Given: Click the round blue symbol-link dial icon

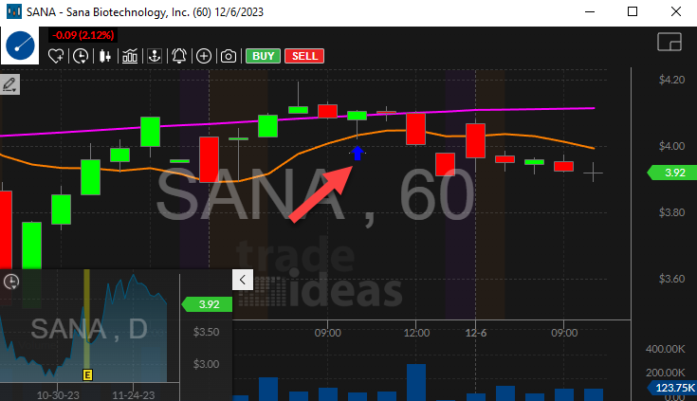Looking at the screenshot, I should pos(20,46).
